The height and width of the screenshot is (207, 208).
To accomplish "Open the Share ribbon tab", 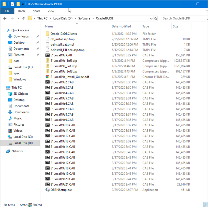I will (37, 11).
